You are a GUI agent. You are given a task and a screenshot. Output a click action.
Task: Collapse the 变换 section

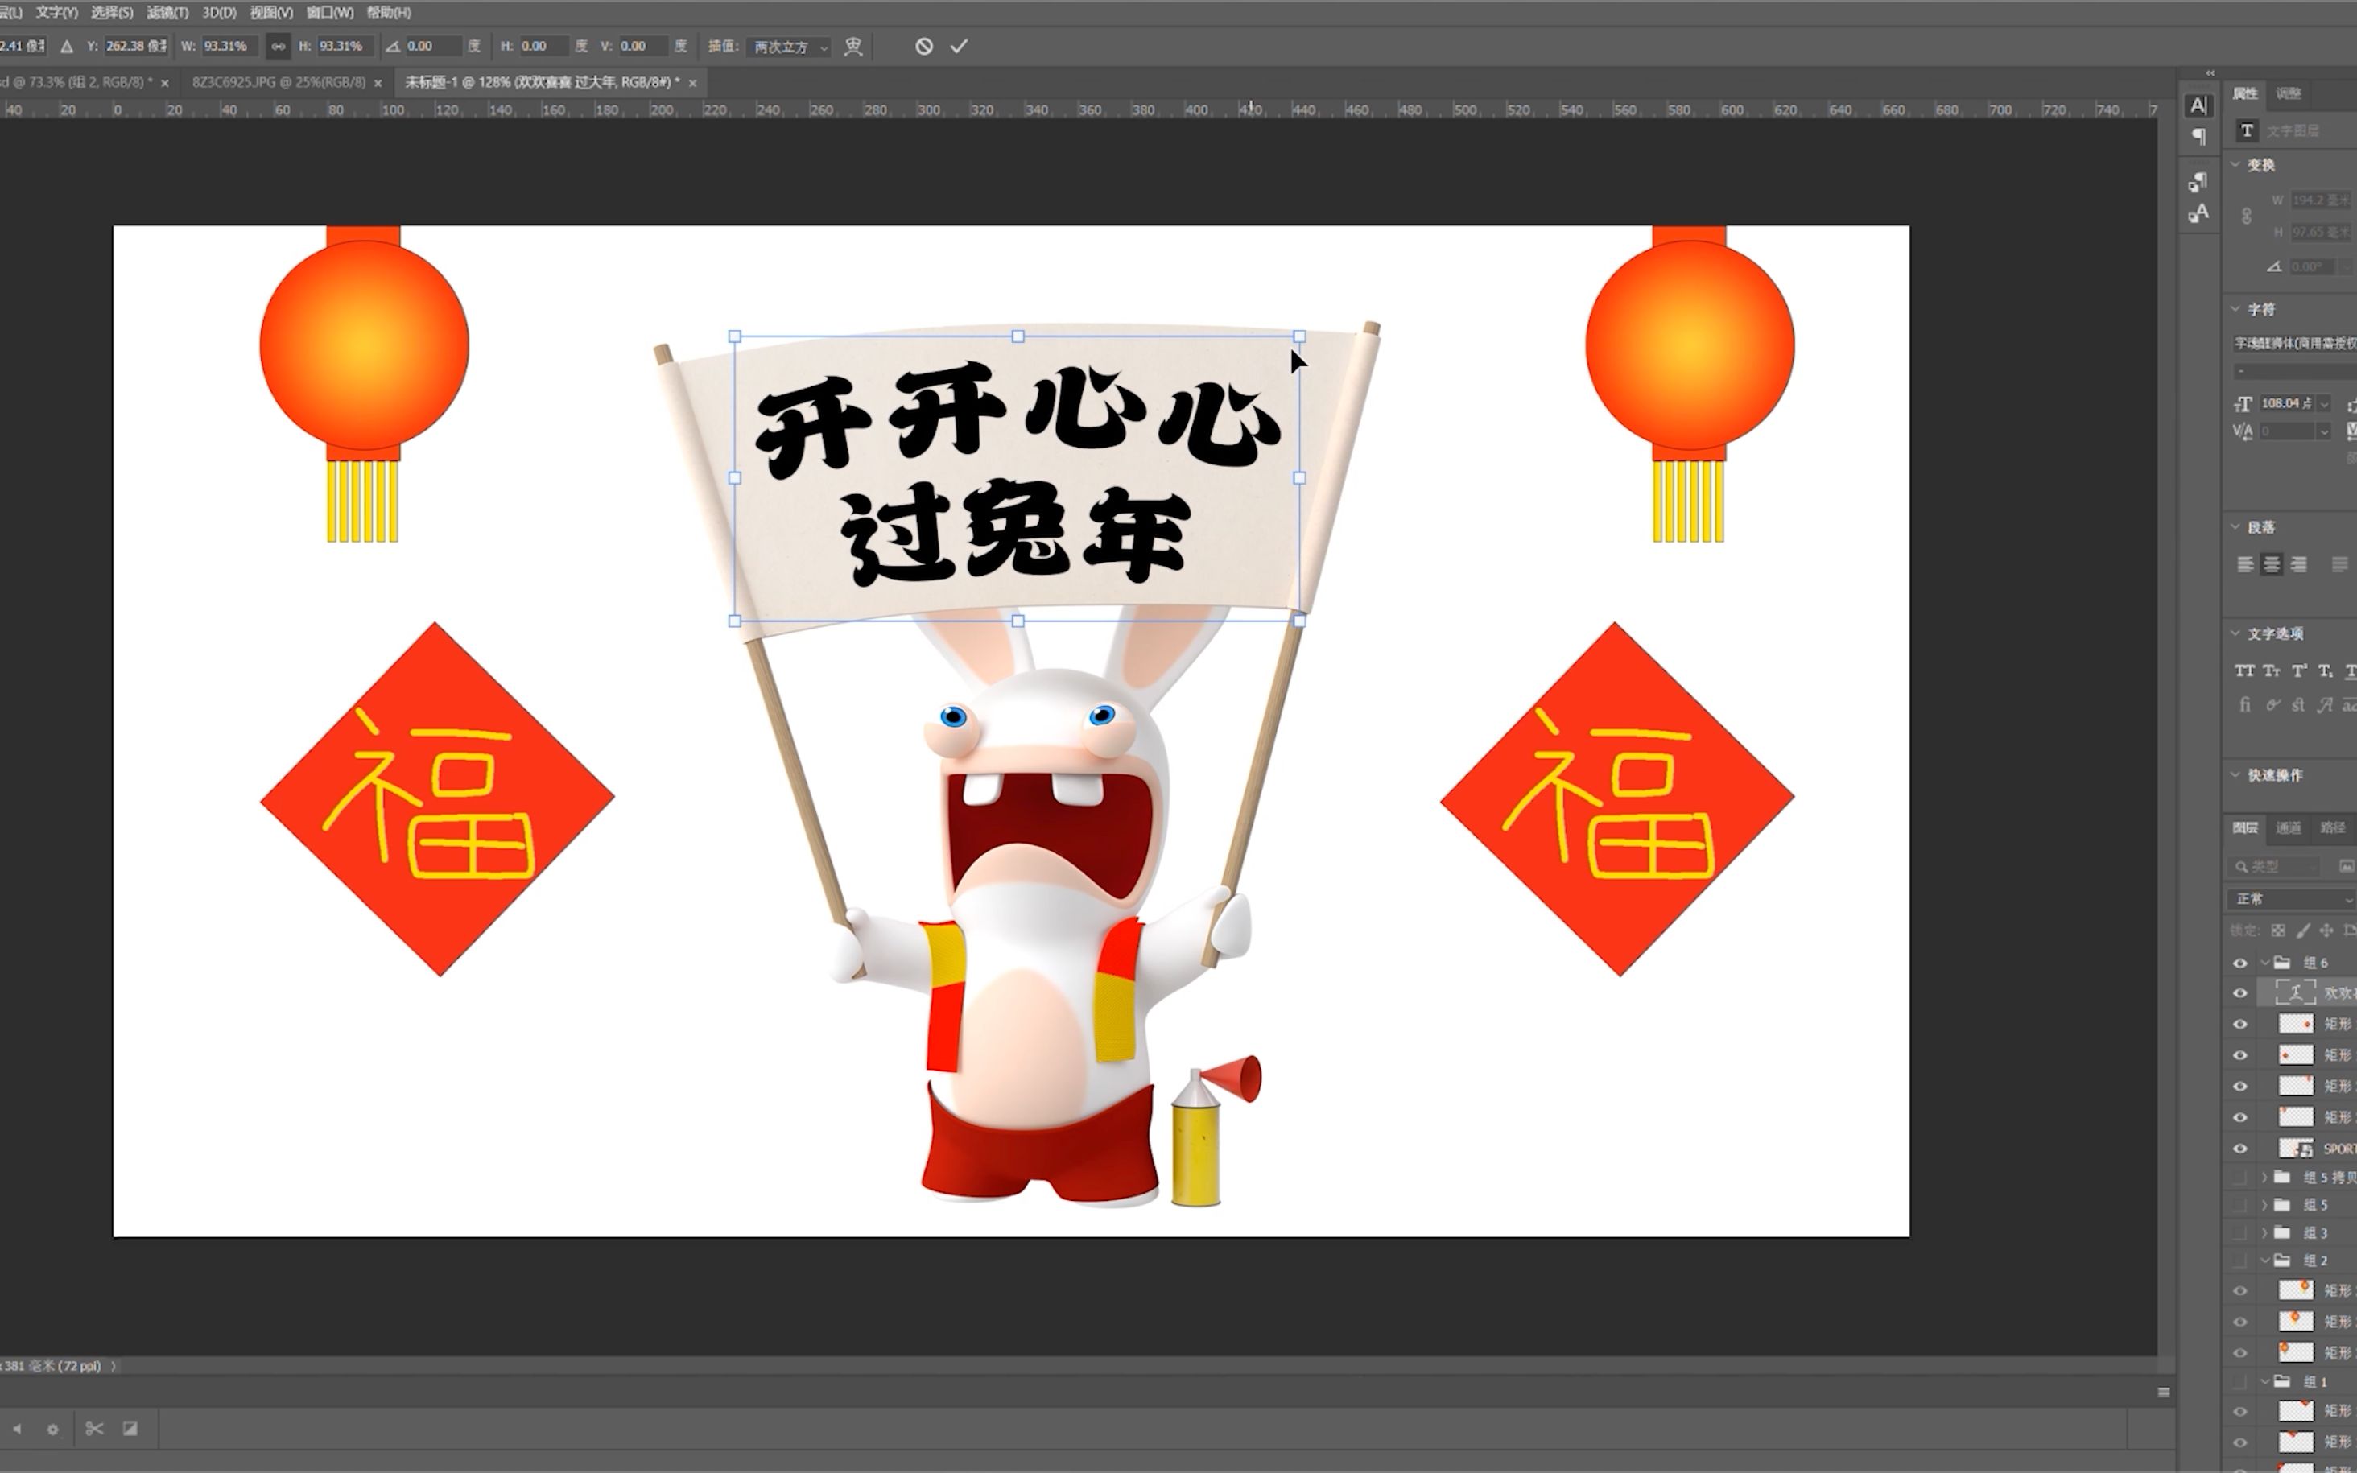pos(2236,165)
